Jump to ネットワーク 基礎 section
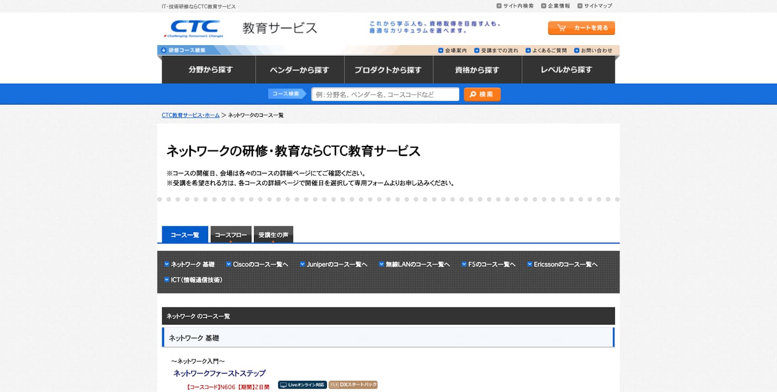This screenshot has width=777, height=392. (193, 264)
